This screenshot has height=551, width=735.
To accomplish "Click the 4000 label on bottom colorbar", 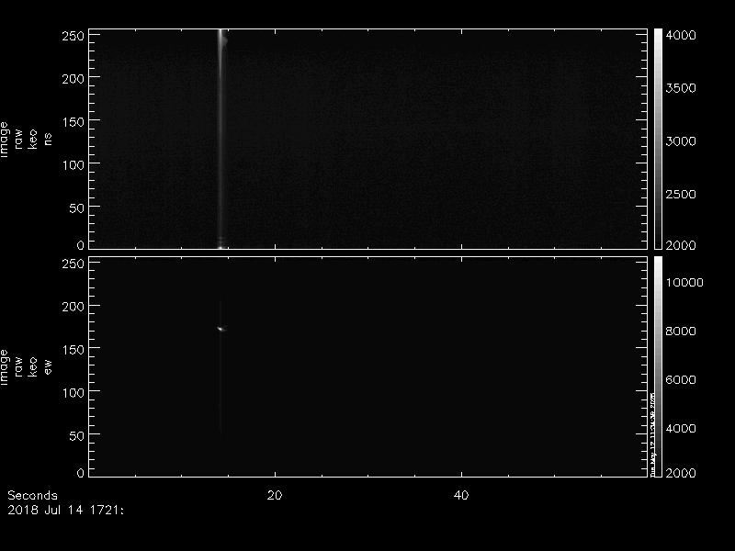I will [x=681, y=428].
